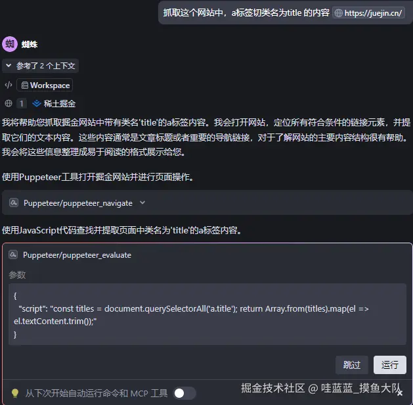Click the 跳过 (Skip) button

pos(352,365)
